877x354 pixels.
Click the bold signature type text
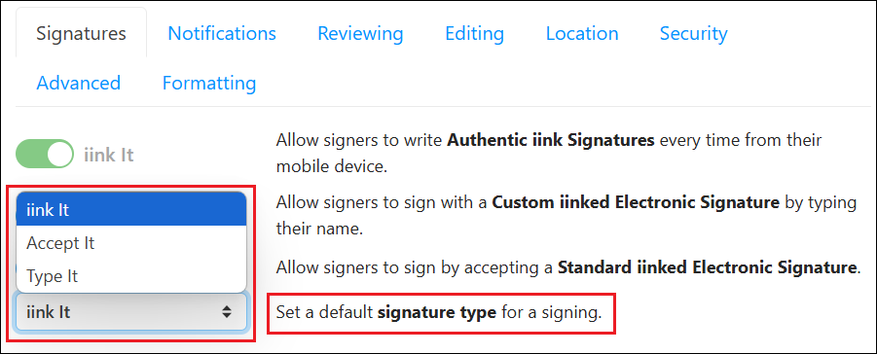click(437, 312)
